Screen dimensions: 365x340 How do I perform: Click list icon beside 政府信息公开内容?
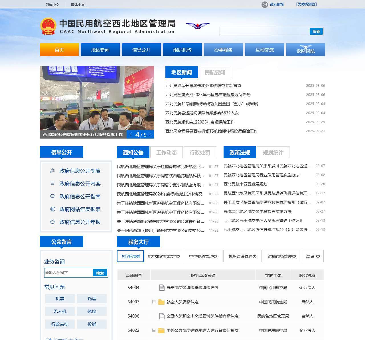click(x=52, y=184)
